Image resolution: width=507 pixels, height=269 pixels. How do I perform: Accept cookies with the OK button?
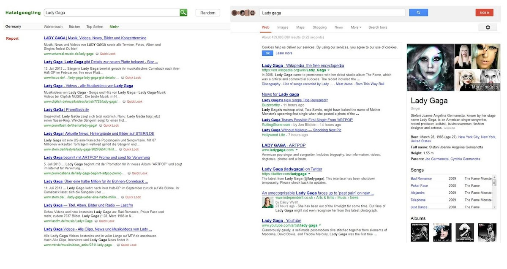click(267, 53)
